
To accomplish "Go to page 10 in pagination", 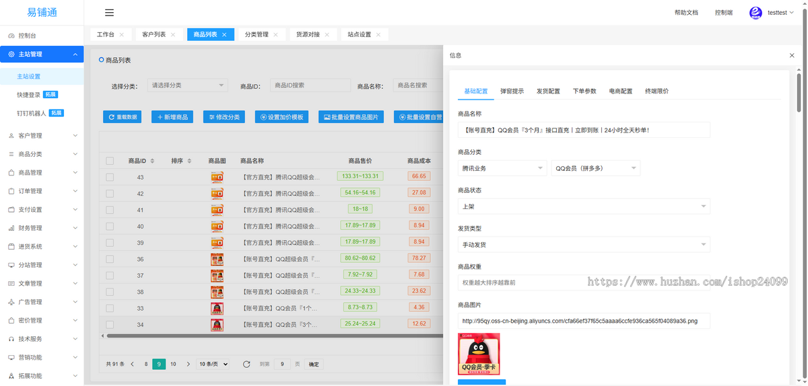I will click(173, 364).
